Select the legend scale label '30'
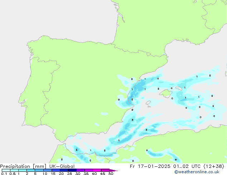This screenshot has width=227, height=175. [x=78, y=174]
